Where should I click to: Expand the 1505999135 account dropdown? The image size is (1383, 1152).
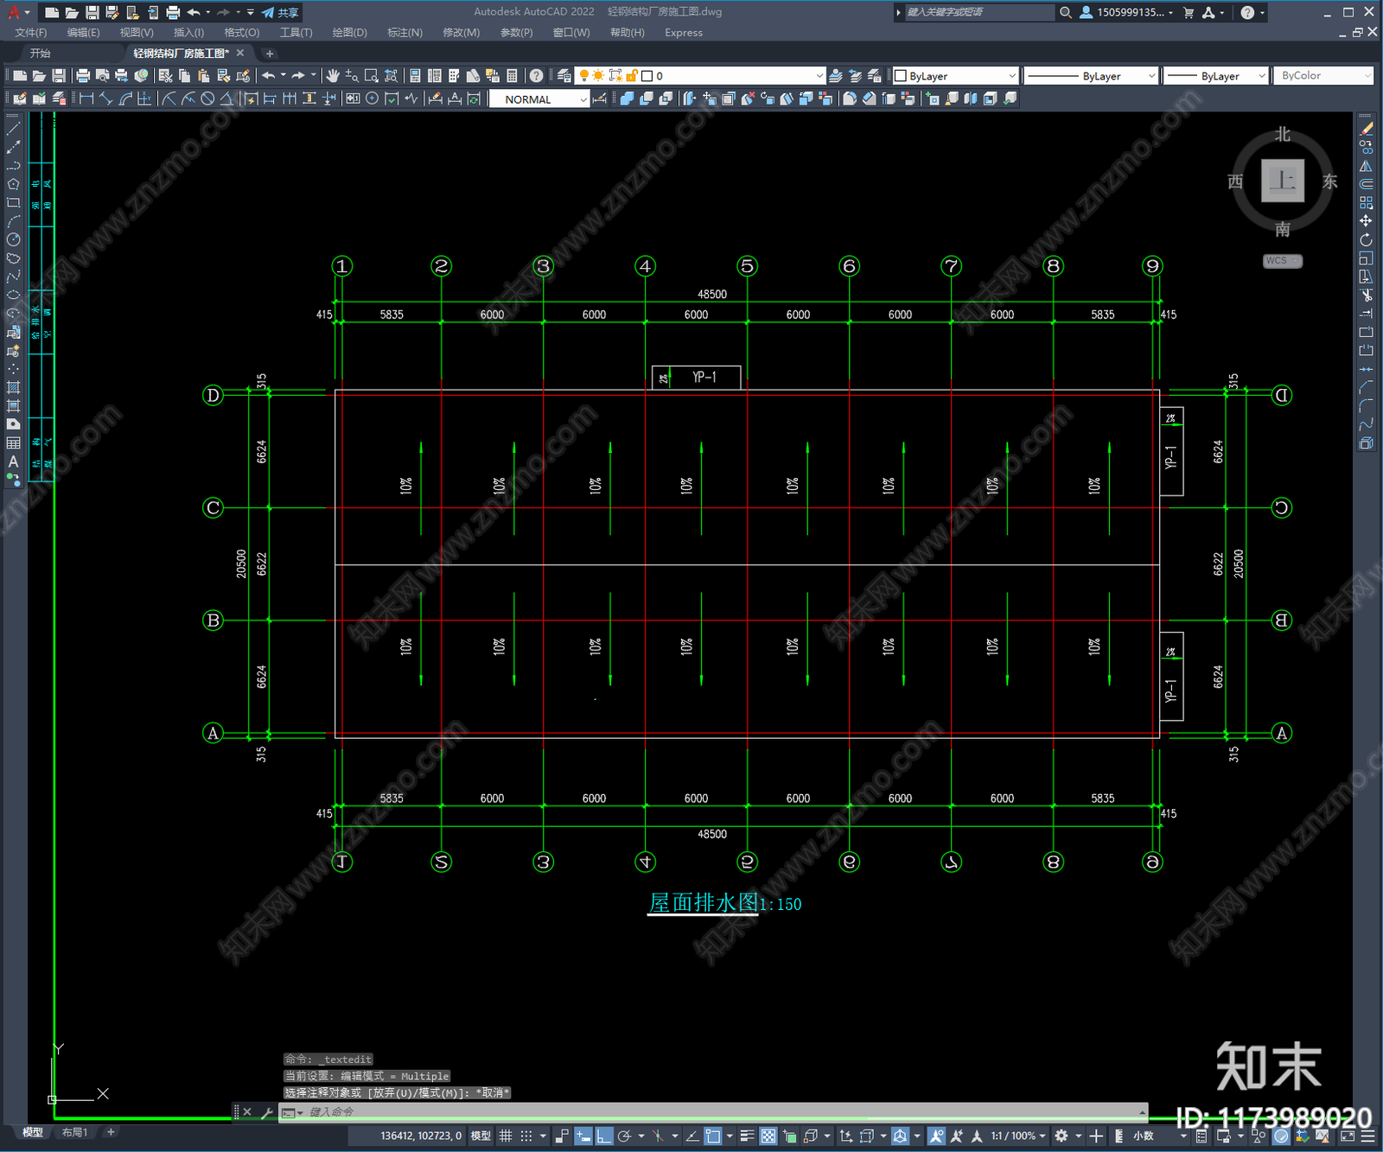(x=1170, y=13)
